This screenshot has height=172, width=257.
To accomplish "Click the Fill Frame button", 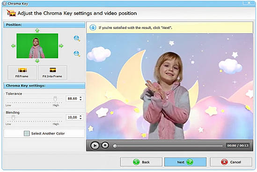I will click(x=22, y=72).
